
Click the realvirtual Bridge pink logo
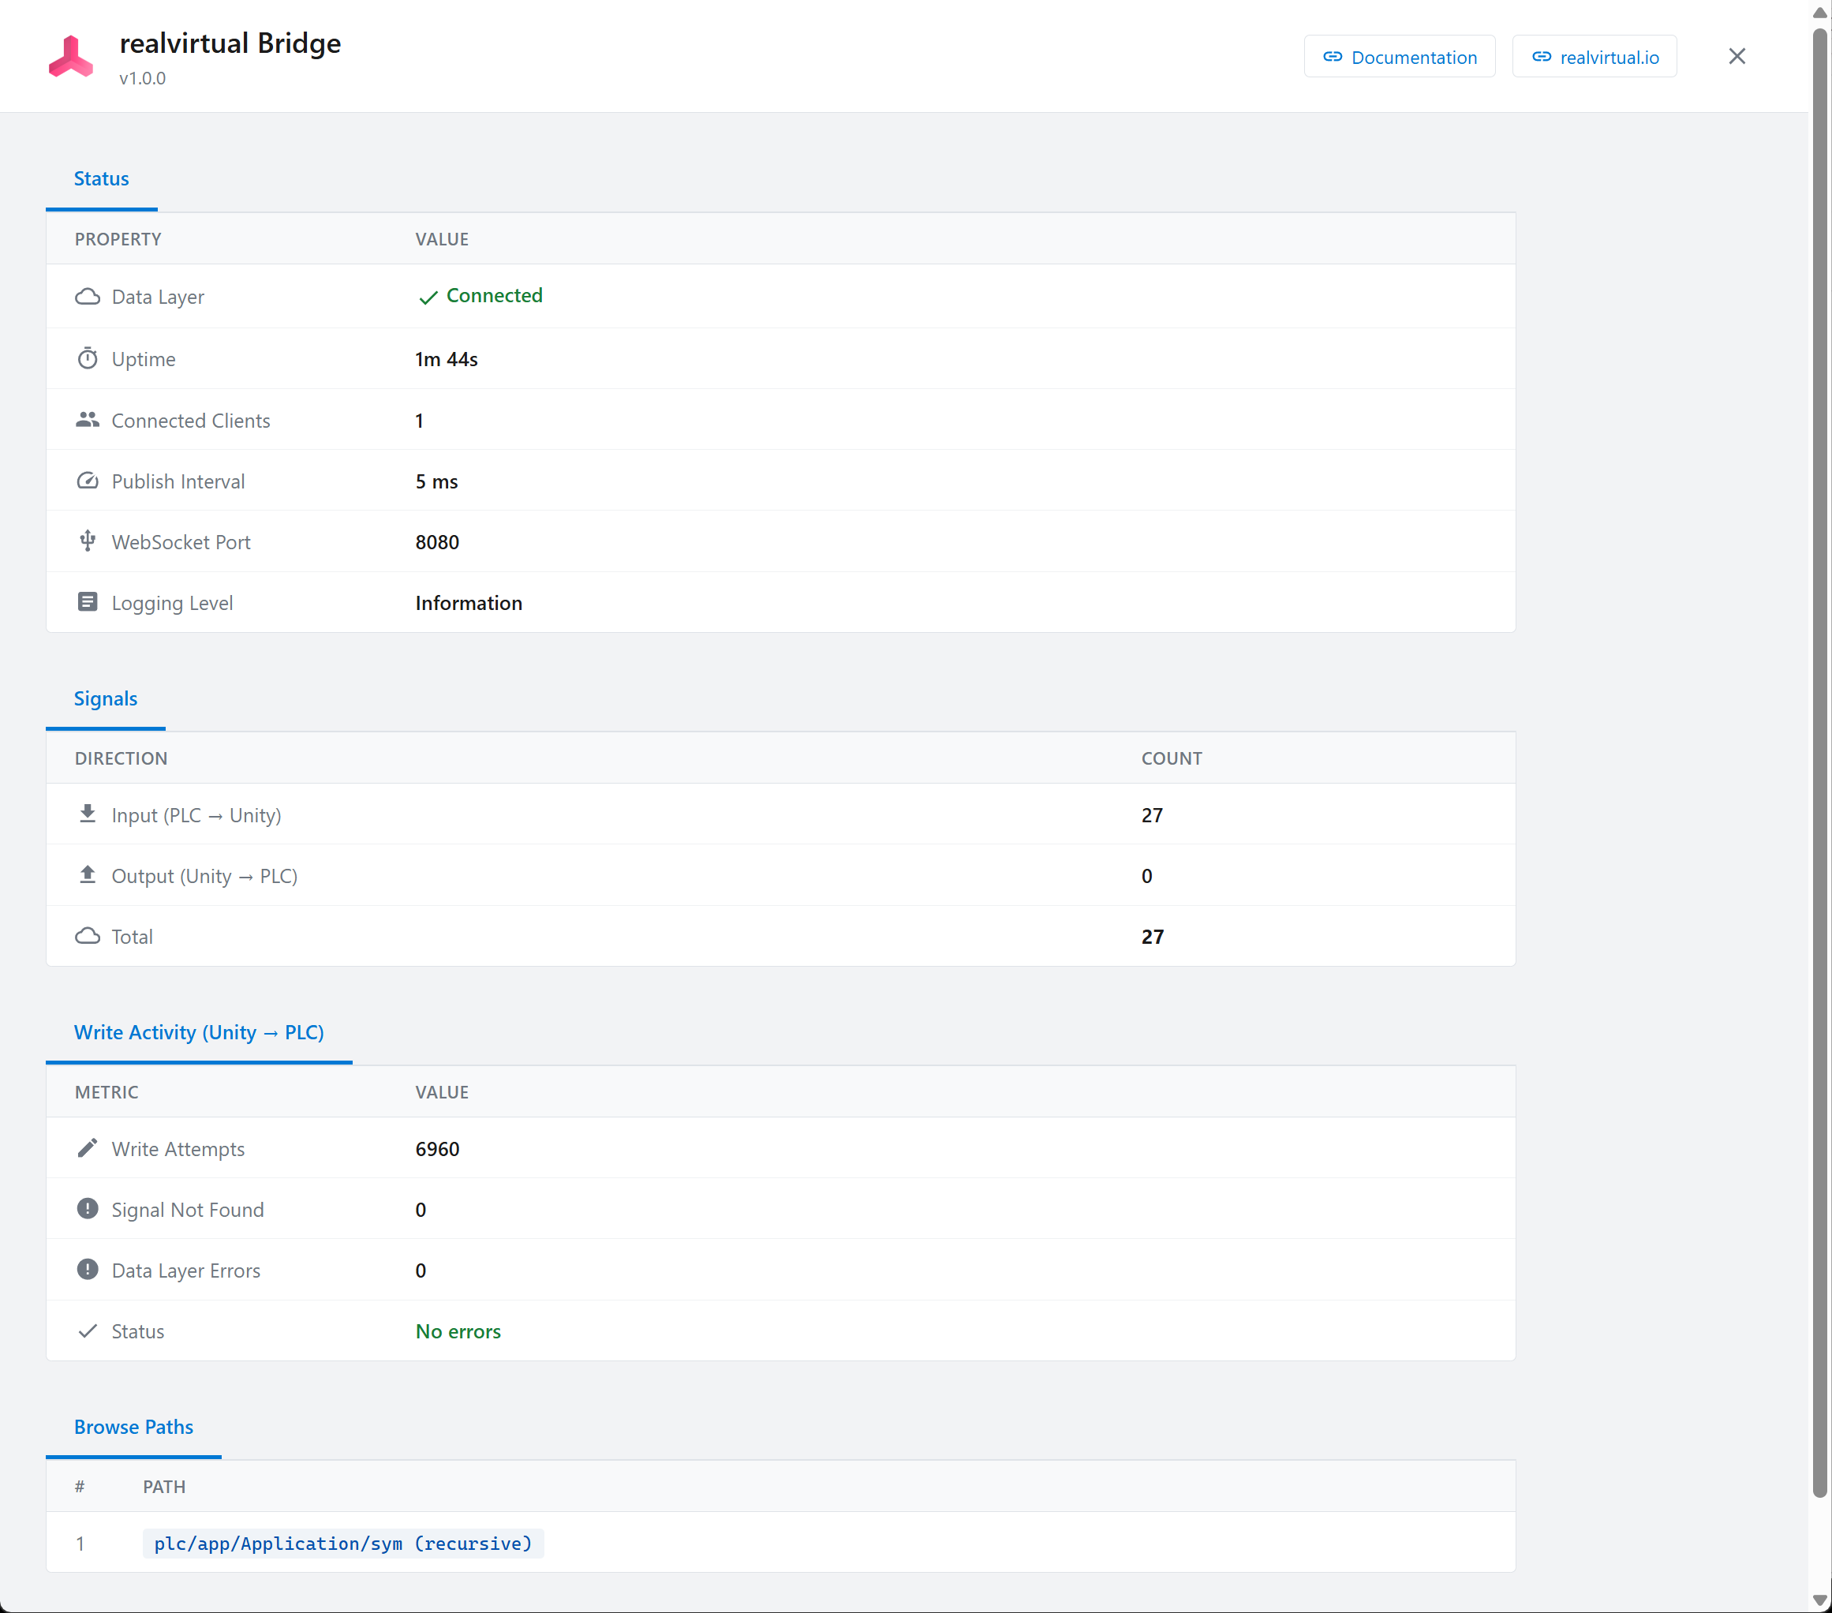[71, 58]
